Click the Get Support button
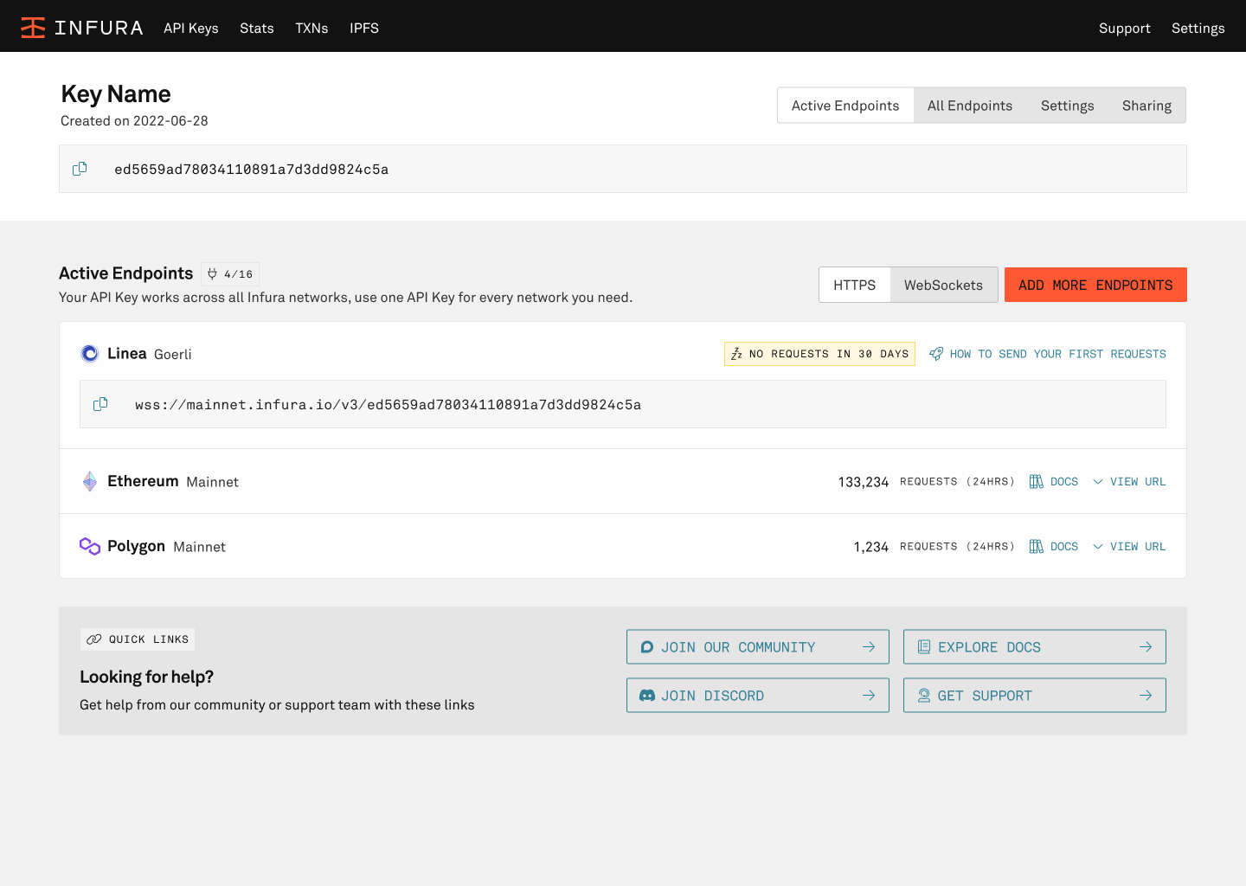 (1035, 696)
